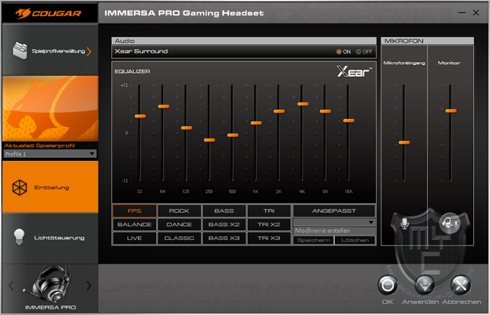Open the Lichtsteuerung tab
Viewport: 490px width, 315px height.
click(50, 237)
